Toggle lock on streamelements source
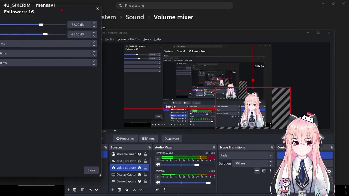This screenshot has height=196, width=349. point(145,154)
